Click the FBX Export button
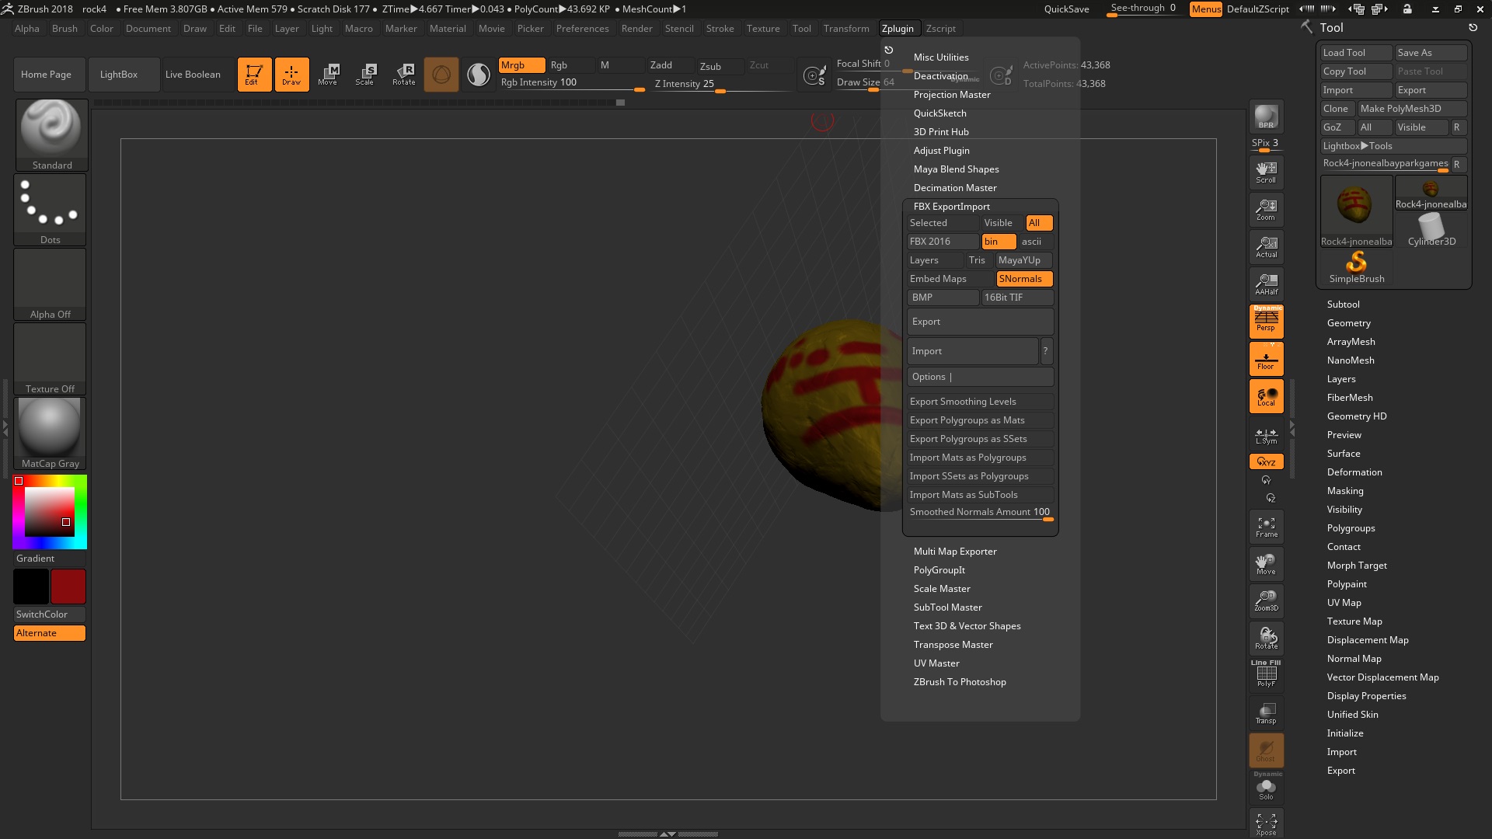 tap(980, 322)
